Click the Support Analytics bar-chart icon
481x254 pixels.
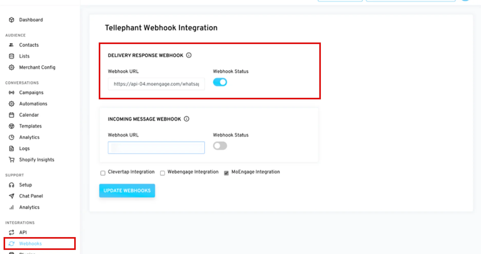12,207
